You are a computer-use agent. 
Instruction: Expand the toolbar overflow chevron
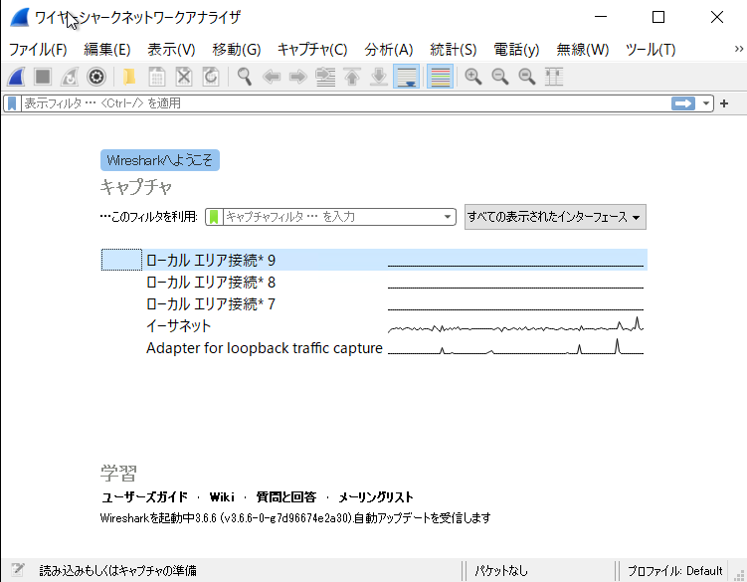[738, 49]
